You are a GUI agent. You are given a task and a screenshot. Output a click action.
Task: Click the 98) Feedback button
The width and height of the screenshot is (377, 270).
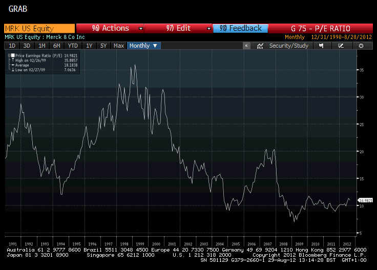[x=240, y=28]
